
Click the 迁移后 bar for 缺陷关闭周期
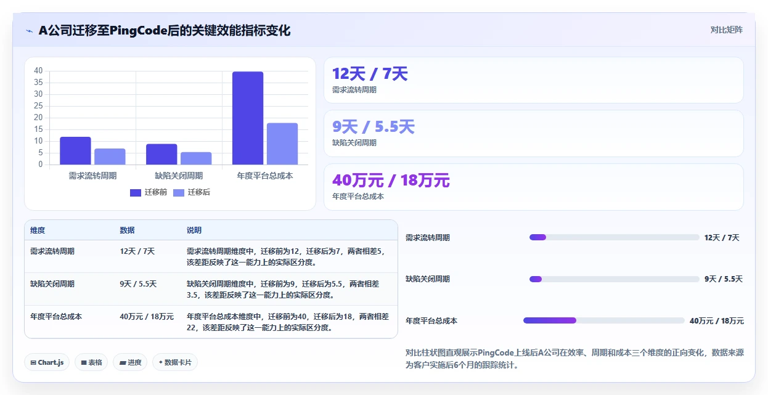196,158
